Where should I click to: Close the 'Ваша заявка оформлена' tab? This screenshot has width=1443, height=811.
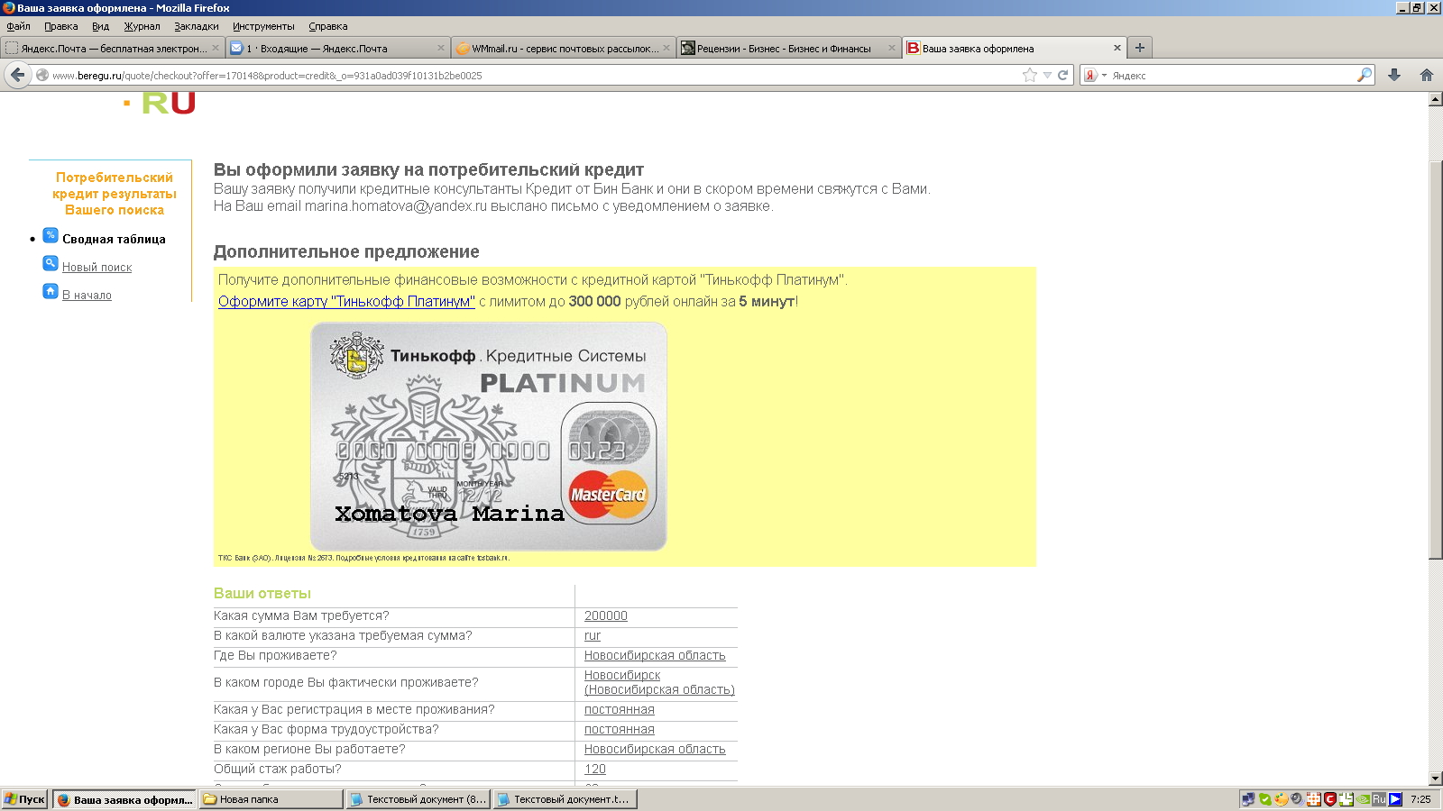(1117, 48)
